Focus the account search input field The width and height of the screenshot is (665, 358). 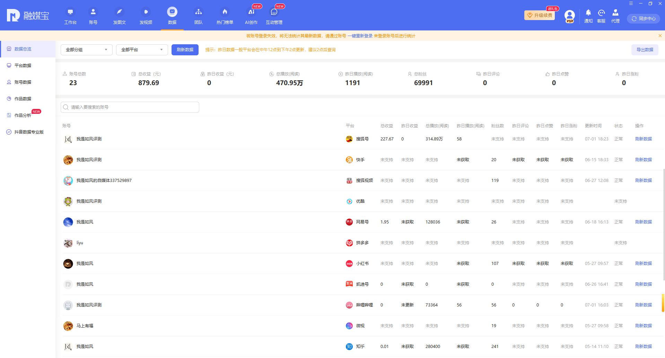130,107
